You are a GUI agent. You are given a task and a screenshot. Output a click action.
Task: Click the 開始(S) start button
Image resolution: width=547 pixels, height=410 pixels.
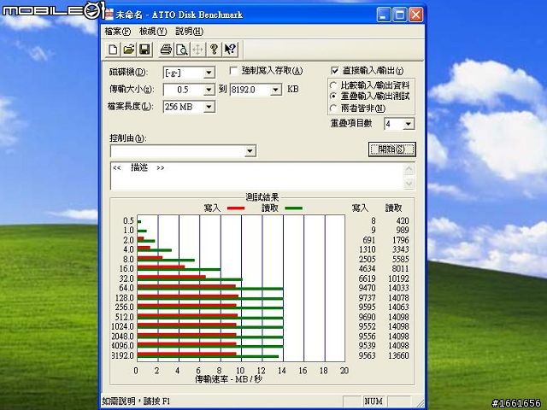tap(391, 149)
